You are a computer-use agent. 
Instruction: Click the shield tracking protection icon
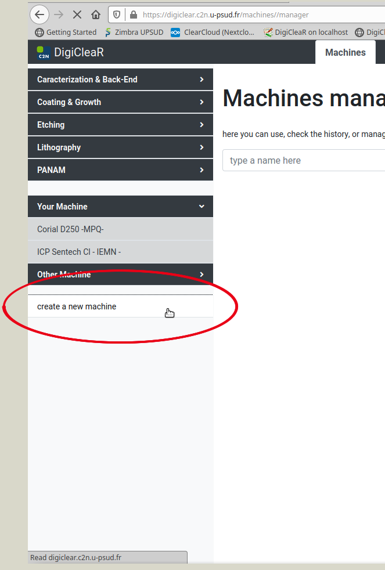click(x=117, y=15)
